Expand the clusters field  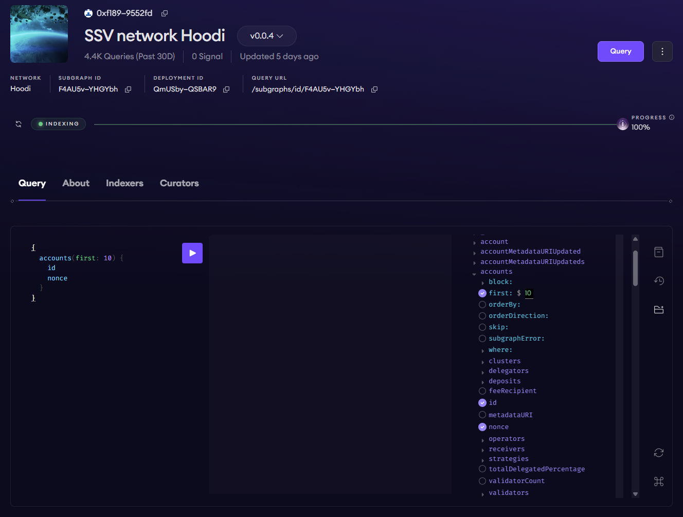(482, 362)
